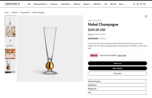Expand the Specifications section
The image size is (152, 98).
click(117, 85)
